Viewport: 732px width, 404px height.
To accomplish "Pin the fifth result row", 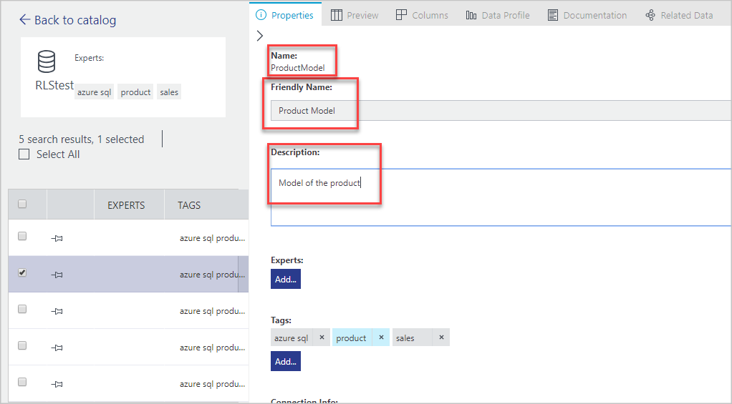I will tap(57, 383).
